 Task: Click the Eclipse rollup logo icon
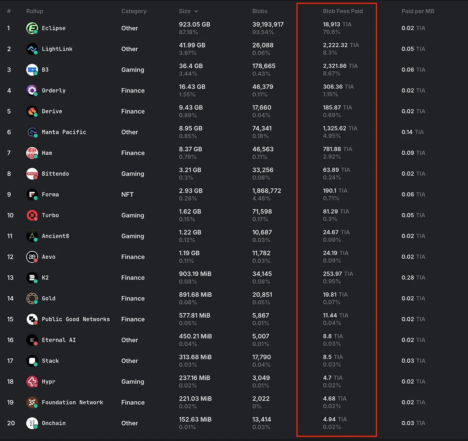tap(32, 28)
